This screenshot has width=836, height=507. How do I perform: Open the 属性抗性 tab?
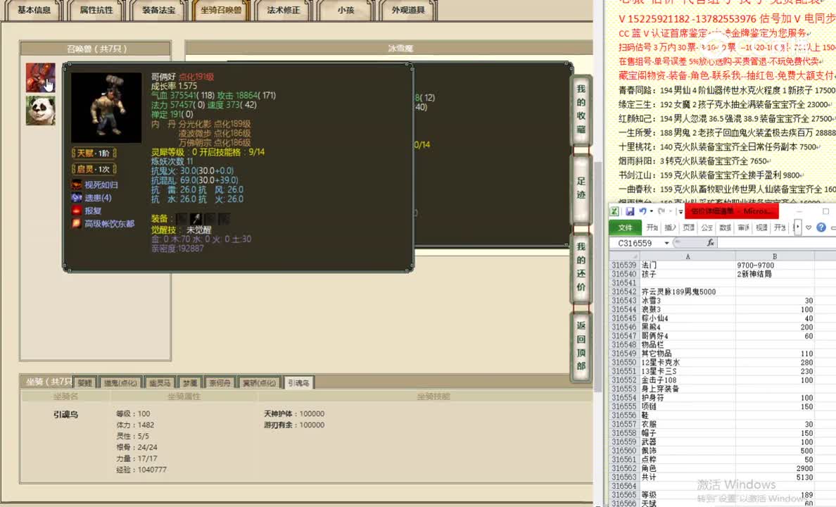click(96, 10)
